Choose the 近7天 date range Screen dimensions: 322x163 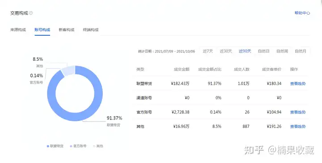tap(208, 51)
